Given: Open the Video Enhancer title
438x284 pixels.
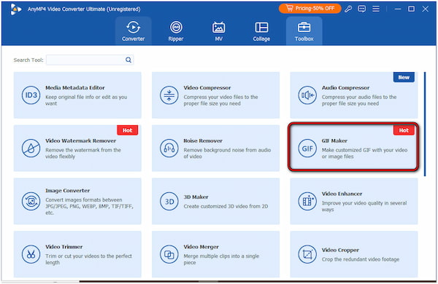Looking at the screenshot, I should coord(342,194).
